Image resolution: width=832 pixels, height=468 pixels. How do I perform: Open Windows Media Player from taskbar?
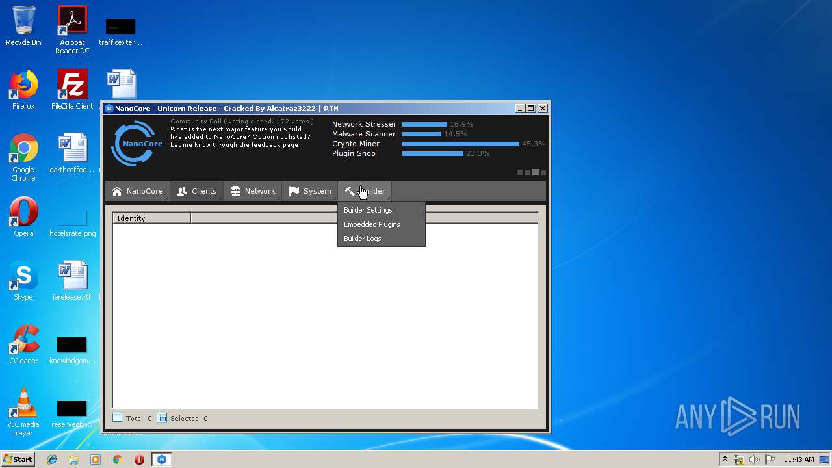[x=96, y=460]
